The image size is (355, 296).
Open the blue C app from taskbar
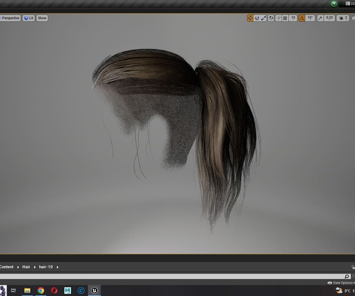coord(81,290)
